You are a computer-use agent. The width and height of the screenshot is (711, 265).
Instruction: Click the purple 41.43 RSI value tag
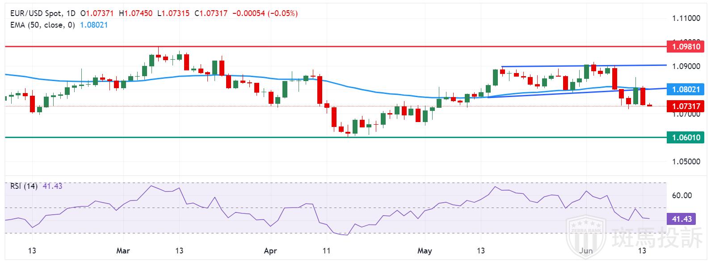tap(682, 219)
